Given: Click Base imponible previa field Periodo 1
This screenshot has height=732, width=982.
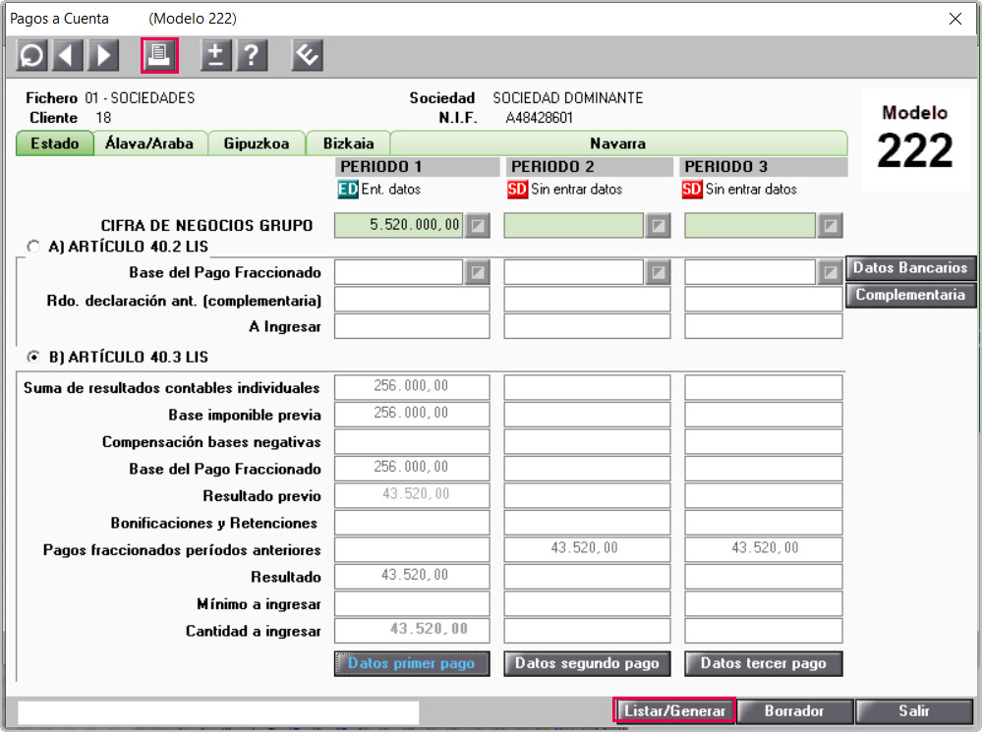Looking at the screenshot, I should [x=412, y=414].
